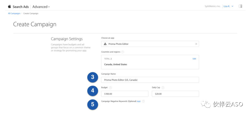The height and width of the screenshot is (115, 251).
Task: Click the Prisma app triangle icon
Action: (x=105, y=44)
